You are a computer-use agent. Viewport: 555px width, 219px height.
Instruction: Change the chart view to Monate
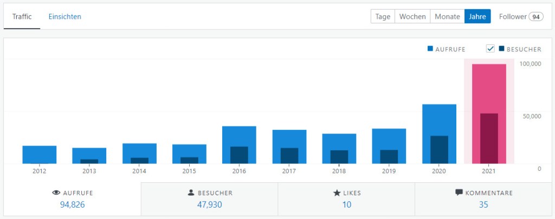point(447,17)
